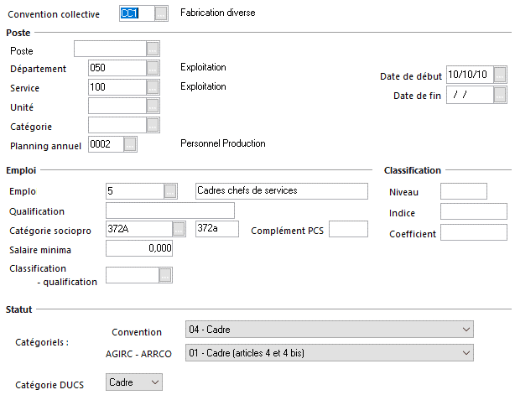
Task: Open Département lookup button next to 050
Action: pyautogui.click(x=153, y=68)
